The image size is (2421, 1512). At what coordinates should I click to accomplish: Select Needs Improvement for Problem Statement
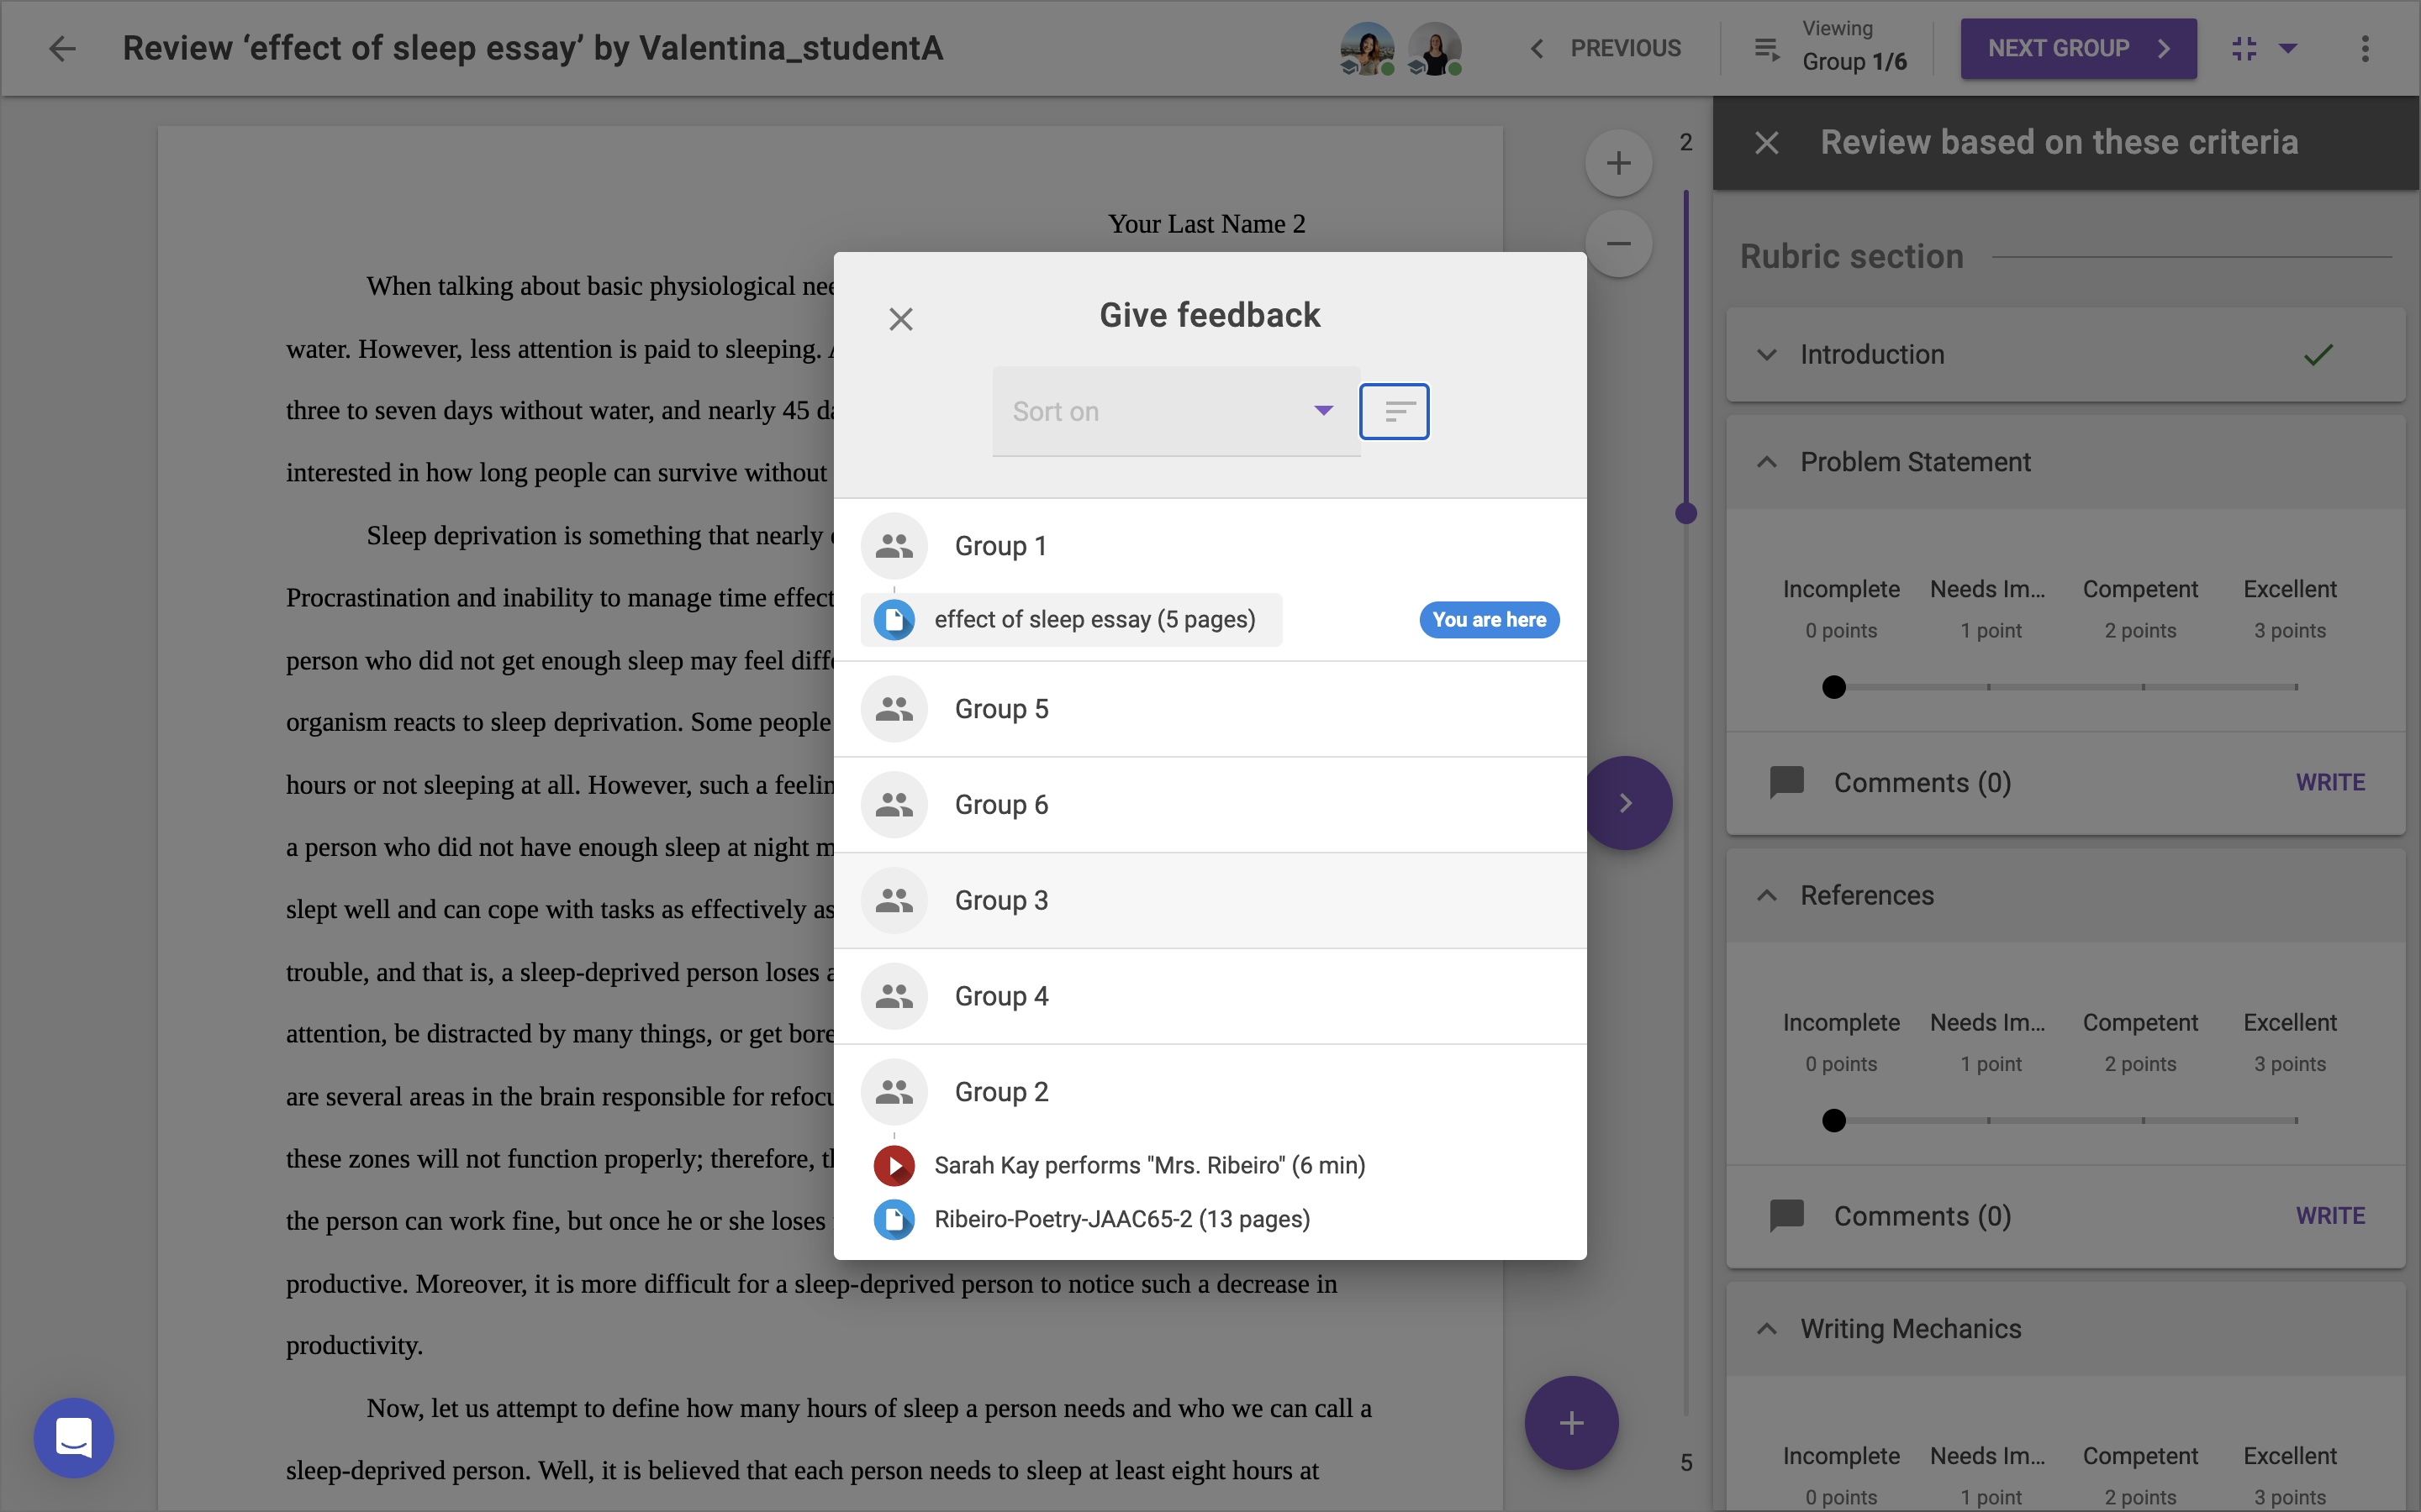1988,608
